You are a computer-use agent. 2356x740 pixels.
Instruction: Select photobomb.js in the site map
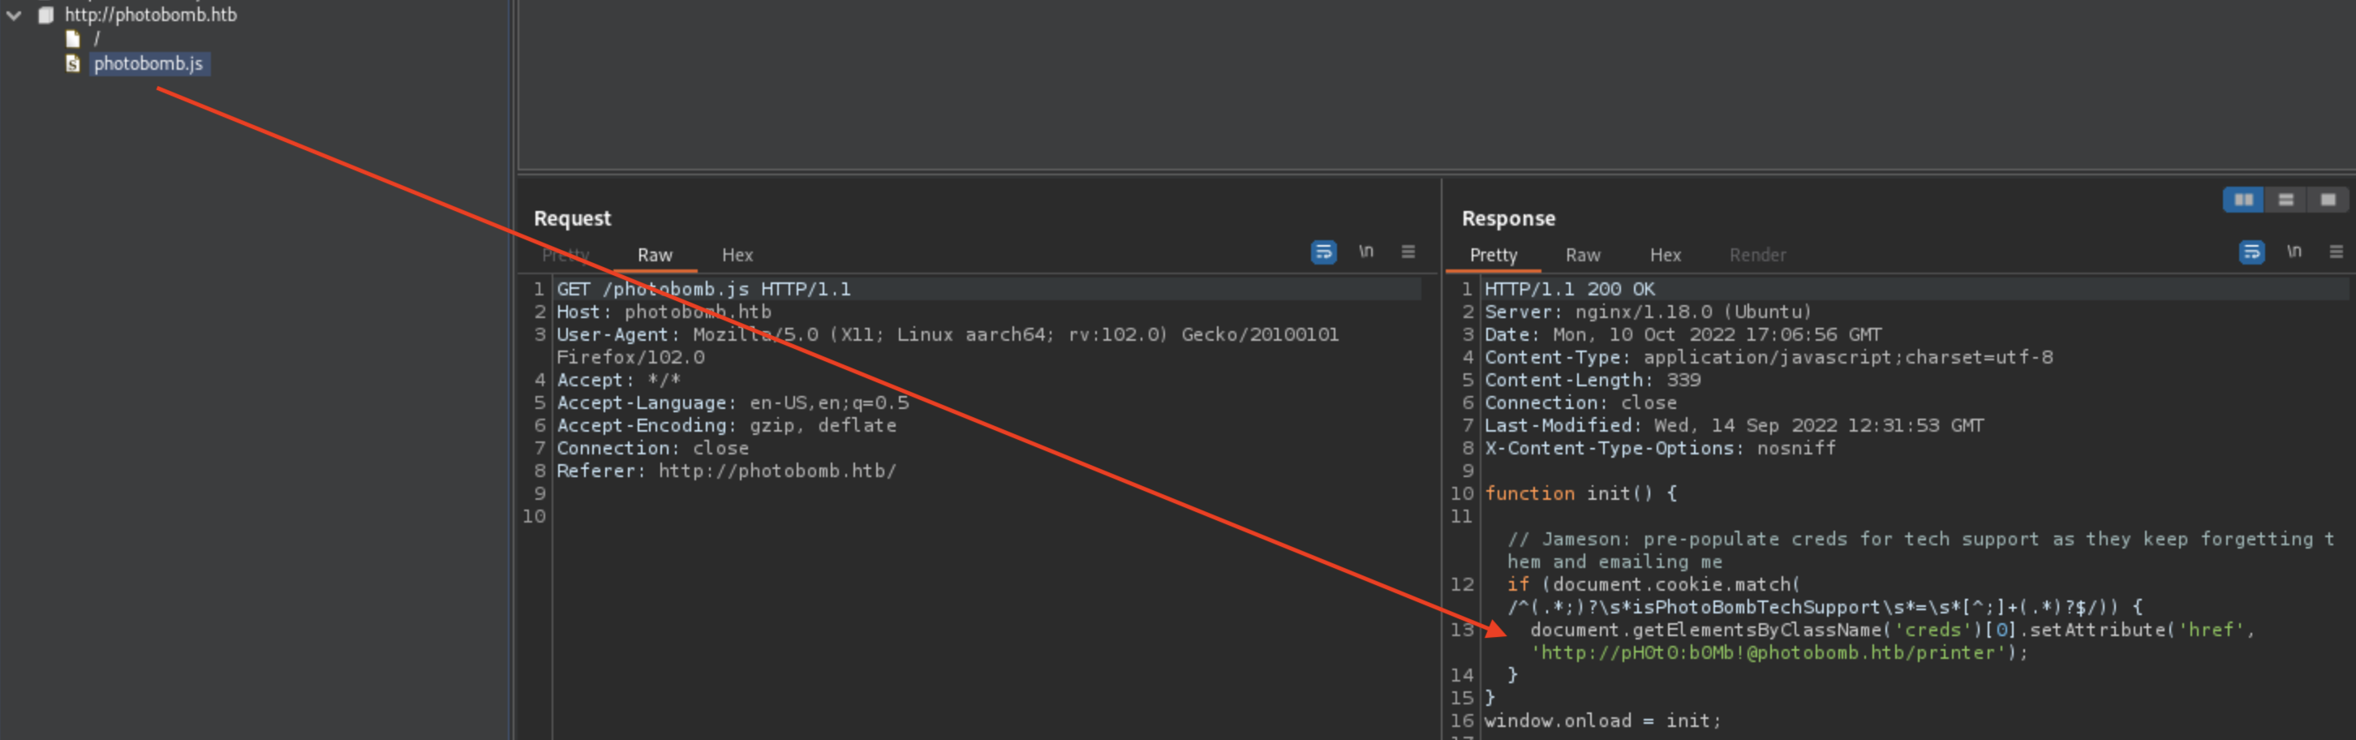(148, 64)
